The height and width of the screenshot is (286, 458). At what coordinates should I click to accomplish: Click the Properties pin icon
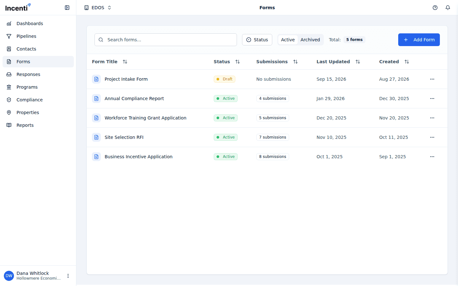pyautogui.click(x=9, y=112)
